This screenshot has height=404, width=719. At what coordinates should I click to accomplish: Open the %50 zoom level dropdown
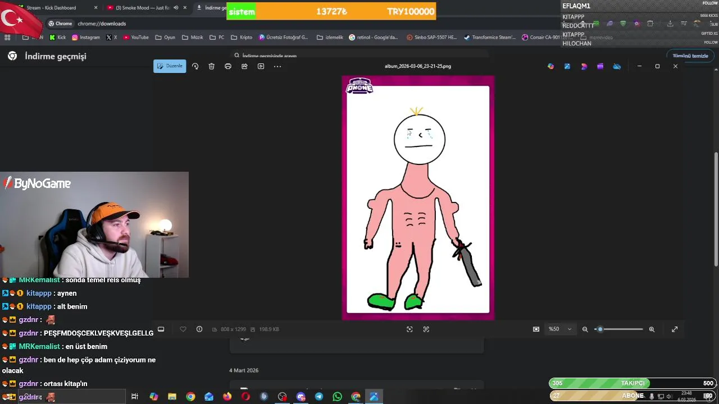click(560, 329)
